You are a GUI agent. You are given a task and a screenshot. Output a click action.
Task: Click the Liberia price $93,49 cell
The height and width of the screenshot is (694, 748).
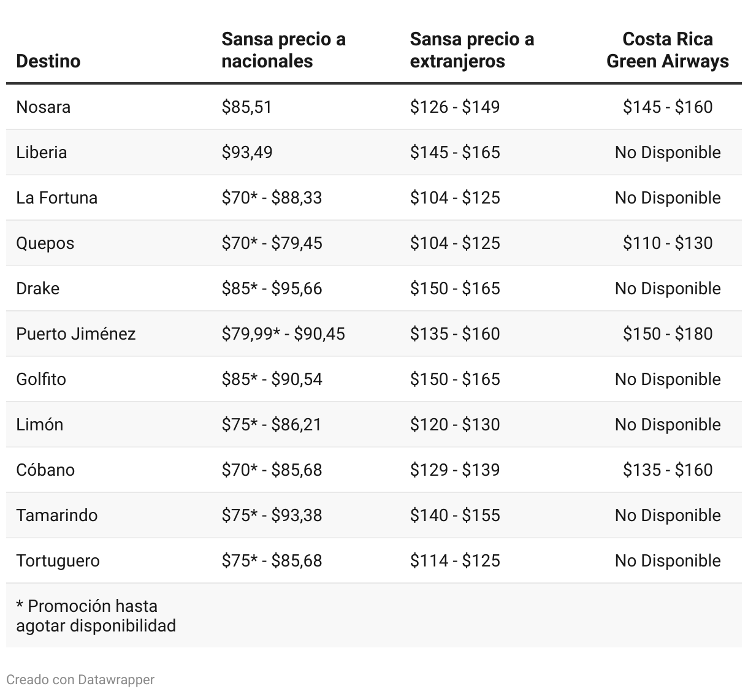(246, 152)
